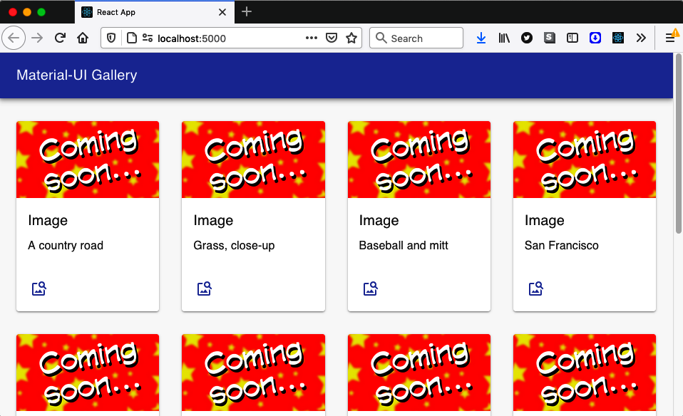Open the downloads arrow panel
The height and width of the screenshot is (416, 683).
click(x=481, y=38)
